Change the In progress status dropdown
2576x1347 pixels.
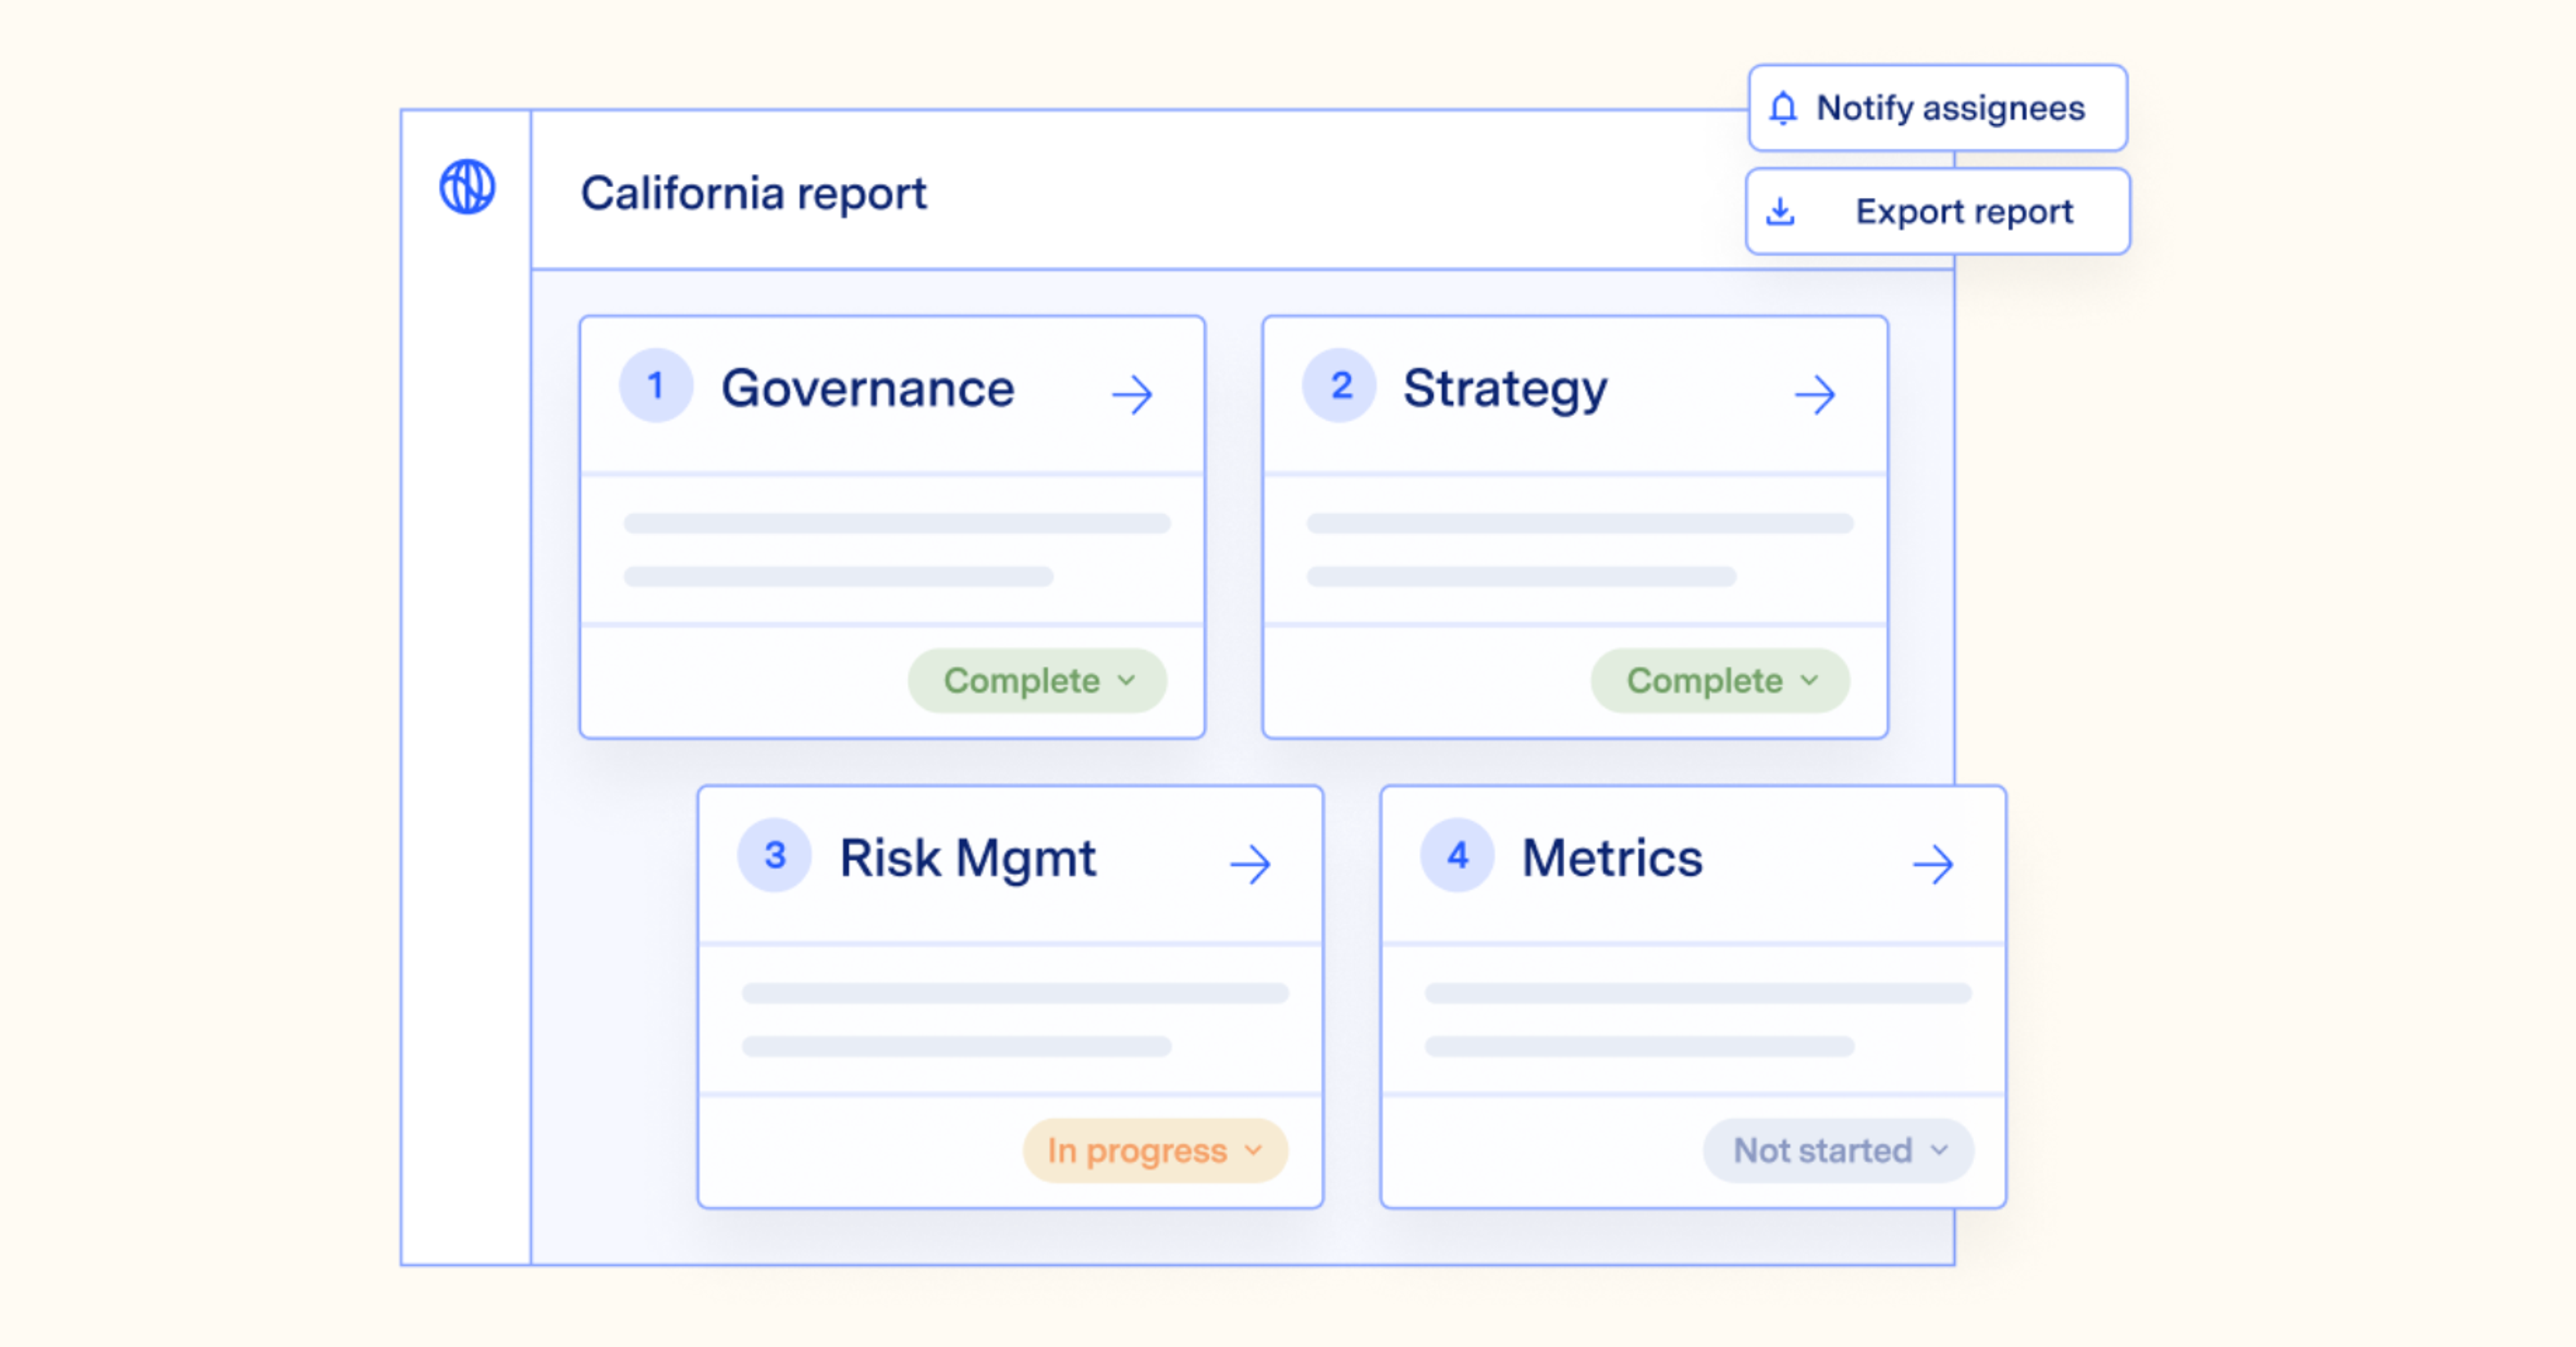pos(1155,1151)
